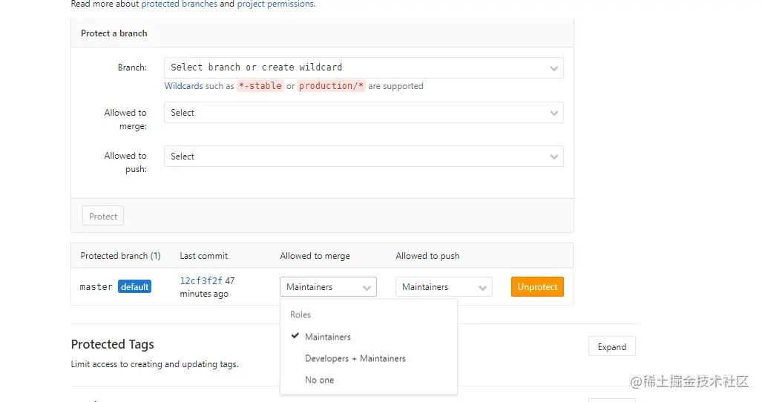The width and height of the screenshot is (762, 402).
Task: Expand the Protected Tags section
Action: point(611,346)
